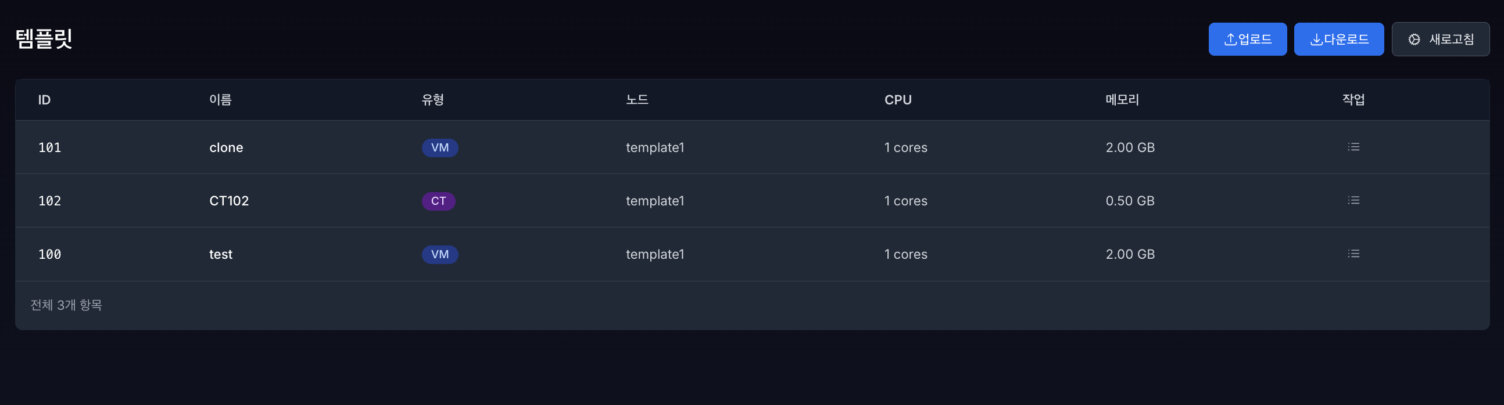
Task: Select the 유형 column header
Action: pos(432,100)
